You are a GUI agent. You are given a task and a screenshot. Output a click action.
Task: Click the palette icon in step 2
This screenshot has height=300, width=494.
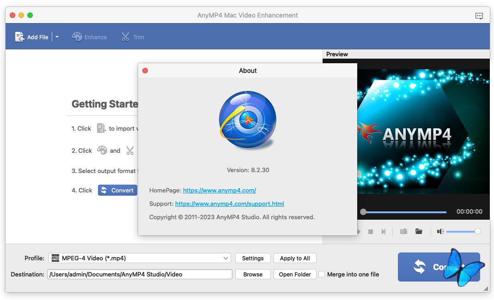point(102,150)
